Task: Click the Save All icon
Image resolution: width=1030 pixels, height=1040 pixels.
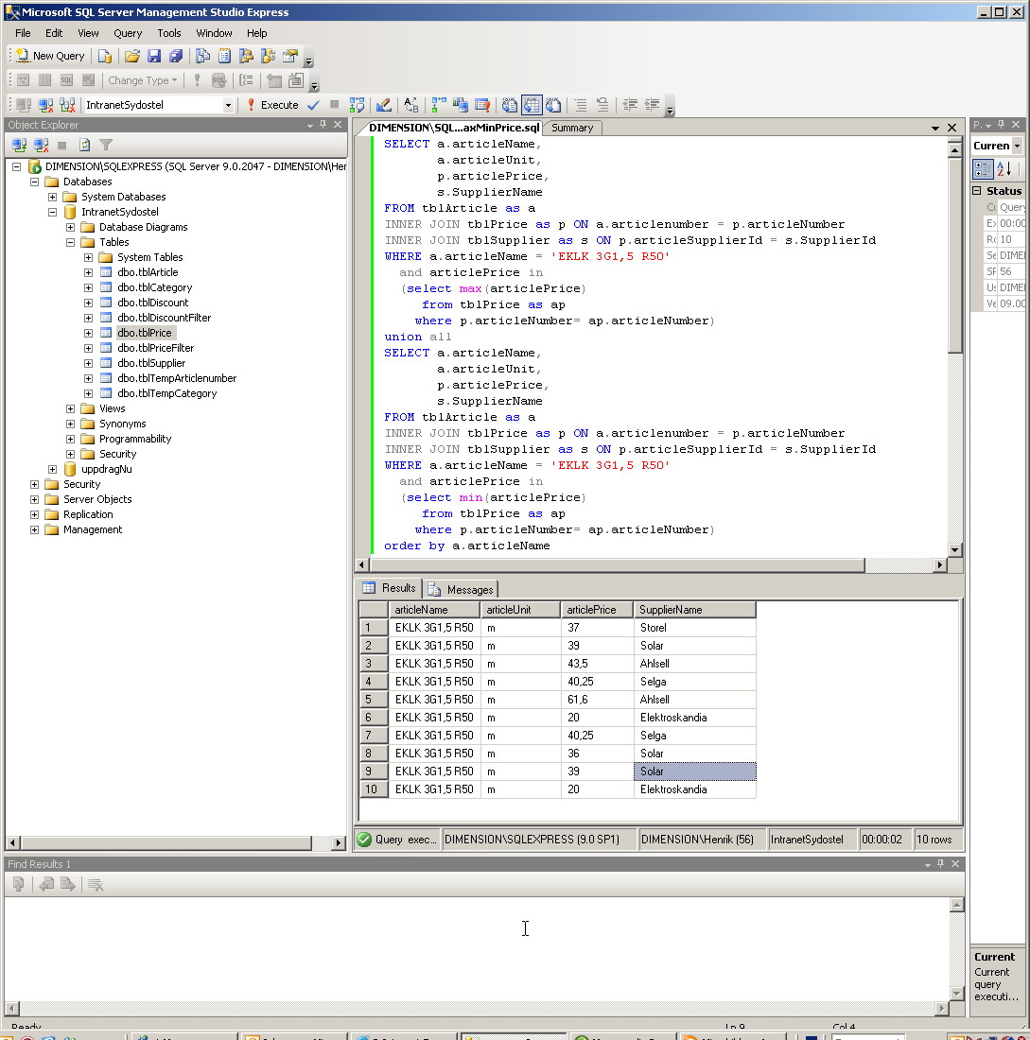Action: coord(176,57)
